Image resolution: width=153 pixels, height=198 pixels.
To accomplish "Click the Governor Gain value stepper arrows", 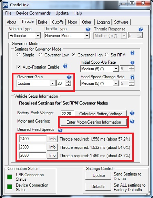I will (x=68, y=83).
